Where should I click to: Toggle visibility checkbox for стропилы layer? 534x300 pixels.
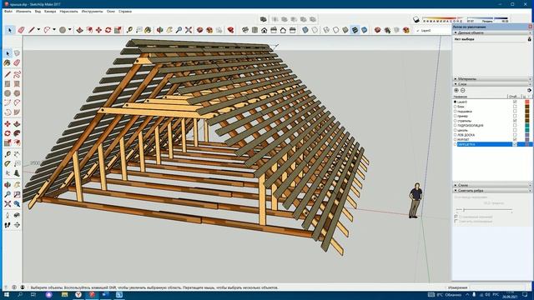point(515,121)
